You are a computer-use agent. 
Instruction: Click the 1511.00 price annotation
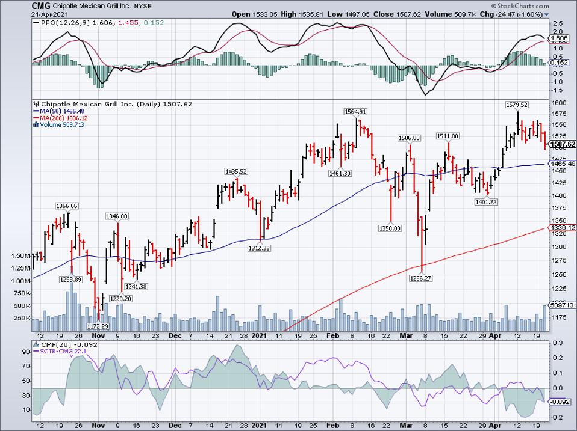[448, 136]
